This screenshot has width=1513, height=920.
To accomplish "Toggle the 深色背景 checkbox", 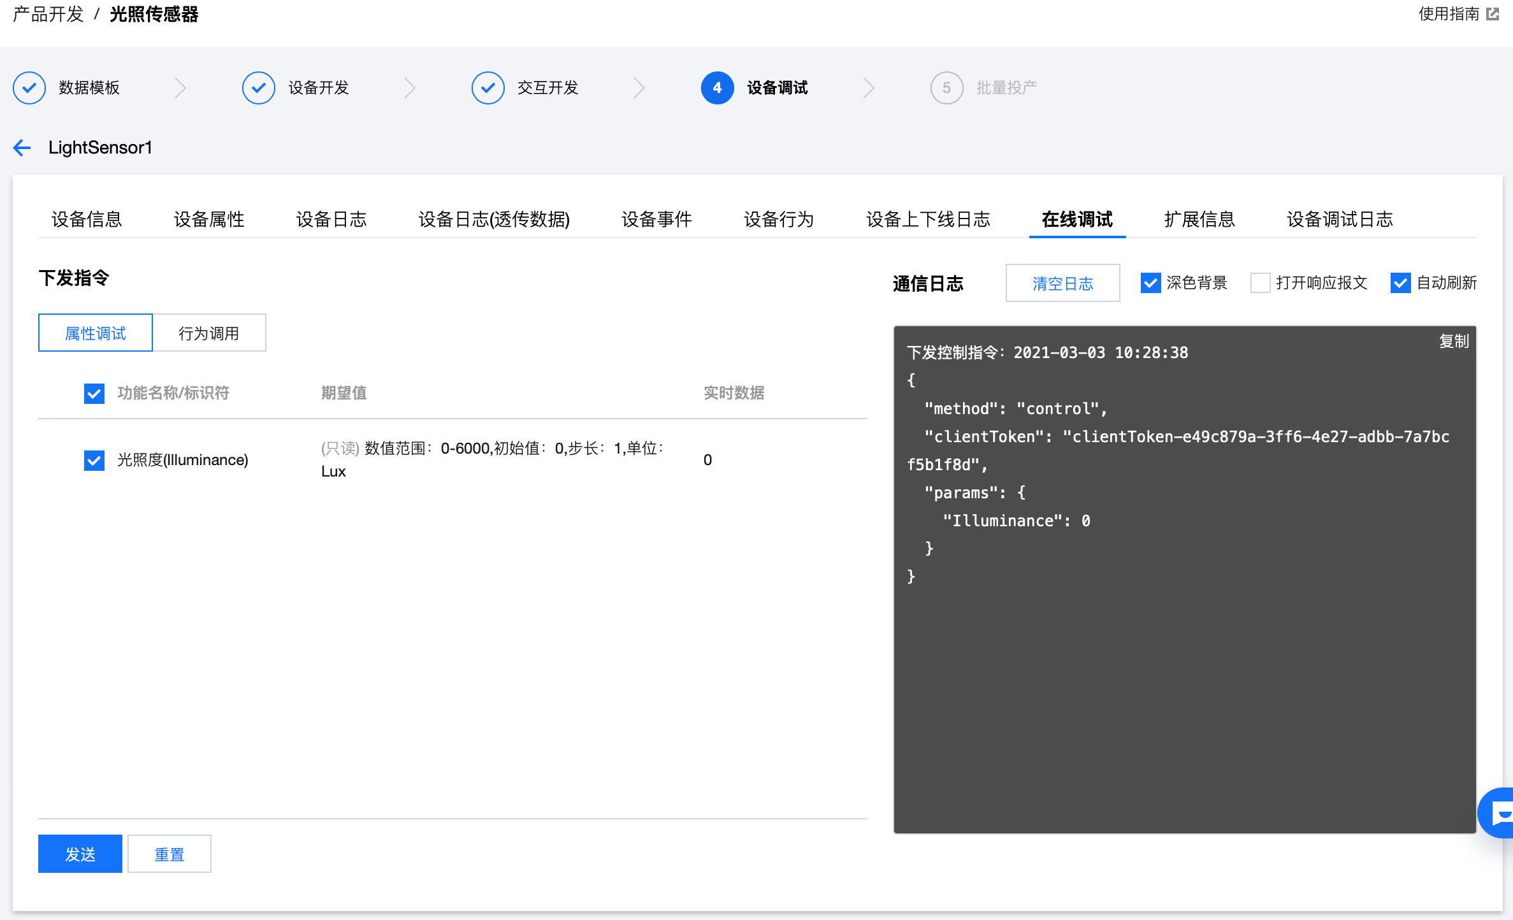I will (x=1150, y=283).
